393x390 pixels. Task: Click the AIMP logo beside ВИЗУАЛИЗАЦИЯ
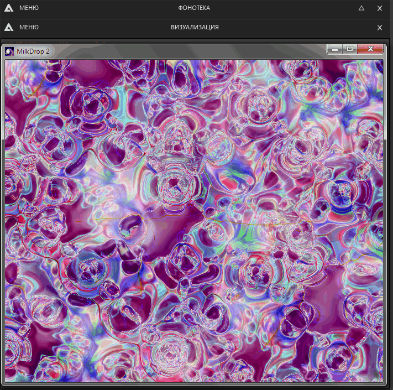tap(9, 27)
